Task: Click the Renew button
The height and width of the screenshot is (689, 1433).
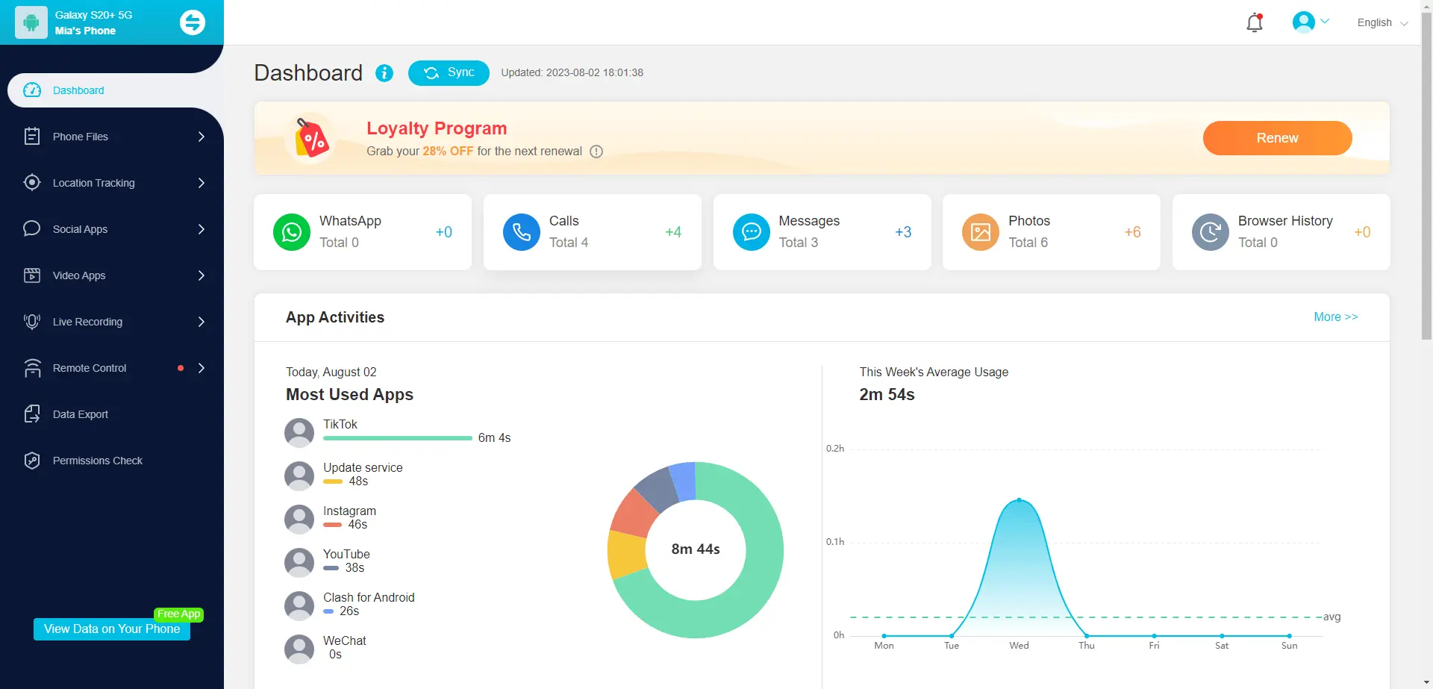Action: pyautogui.click(x=1277, y=138)
